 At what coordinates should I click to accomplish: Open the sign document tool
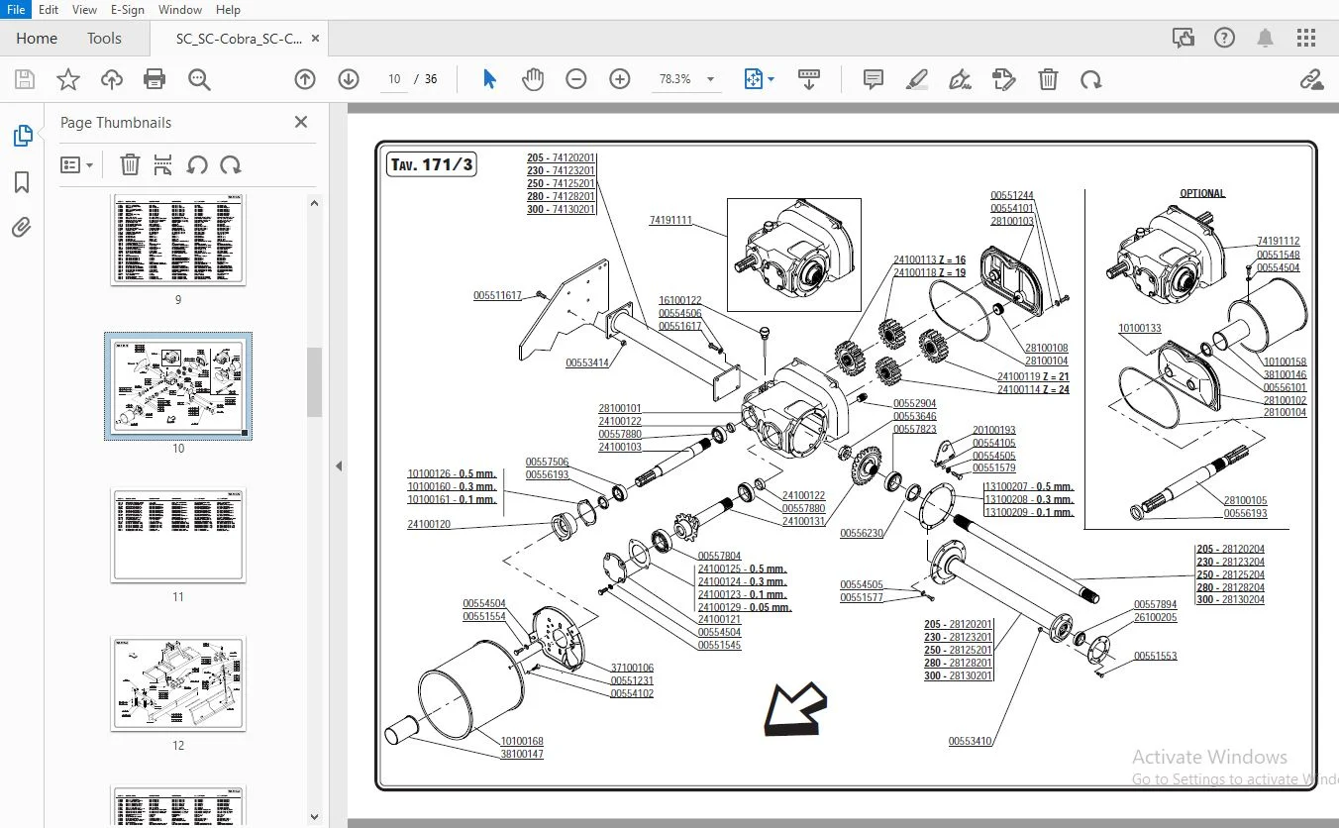pos(960,79)
